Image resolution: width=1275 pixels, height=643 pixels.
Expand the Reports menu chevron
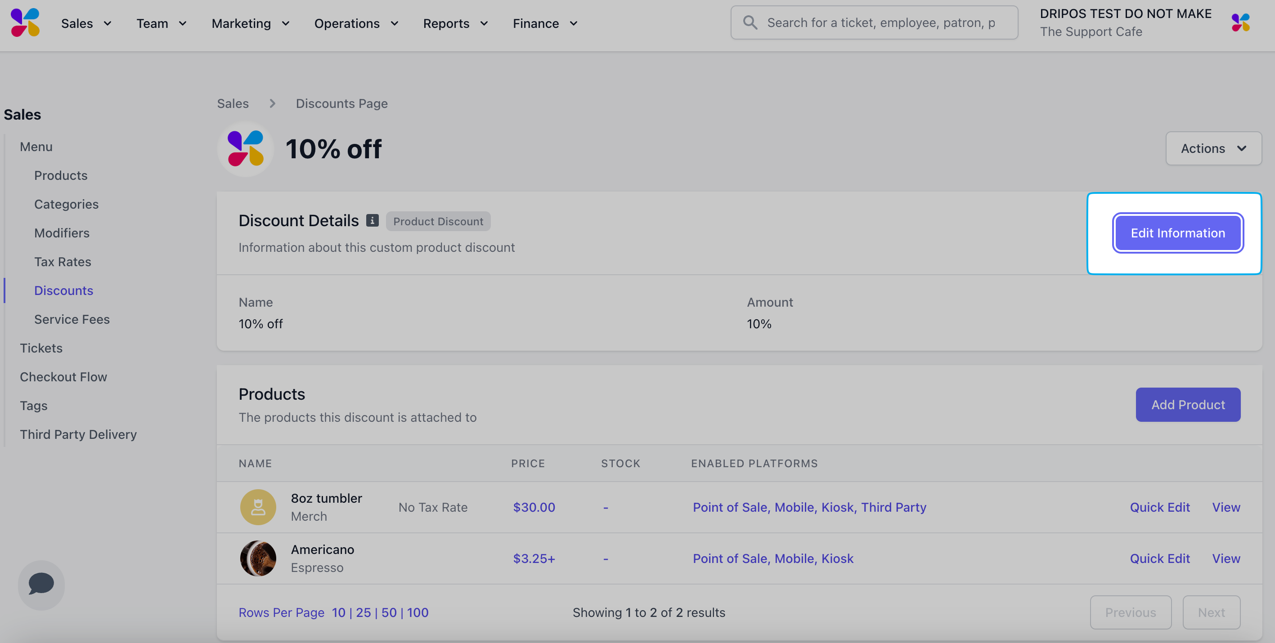click(484, 23)
